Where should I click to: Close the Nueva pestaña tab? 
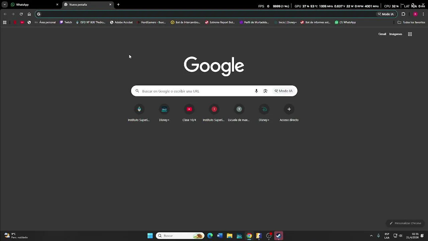(x=110, y=5)
